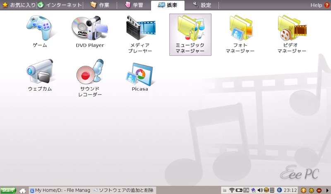The height and width of the screenshot is (194, 331).
Task: Open the ゲーム (Games) launcher icon
Action: [40, 32]
